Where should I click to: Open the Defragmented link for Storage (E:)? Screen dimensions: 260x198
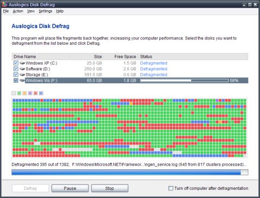click(x=154, y=75)
